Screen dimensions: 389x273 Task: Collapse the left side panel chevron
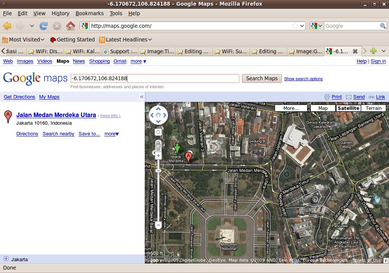pos(142,97)
